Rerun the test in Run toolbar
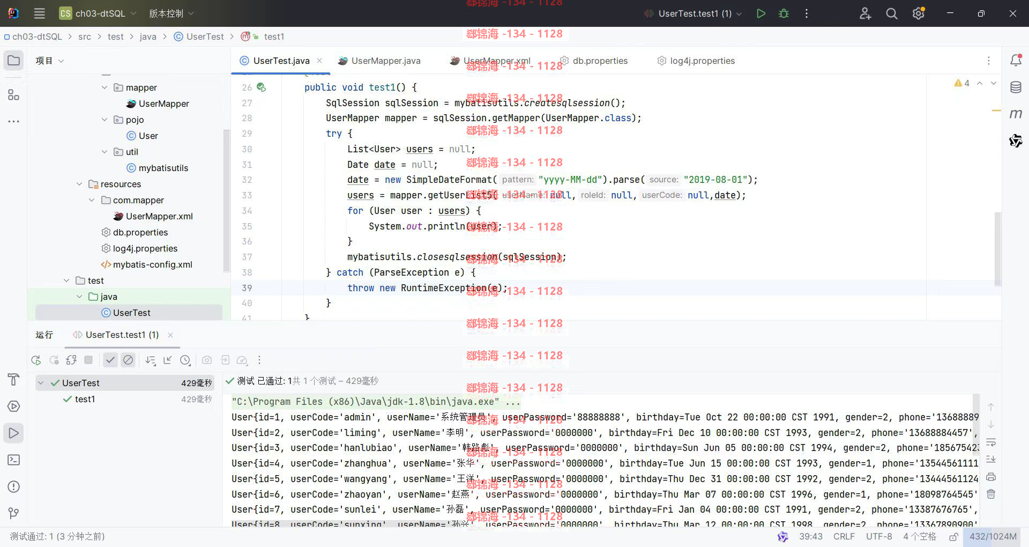This screenshot has width=1029, height=547. [36, 360]
